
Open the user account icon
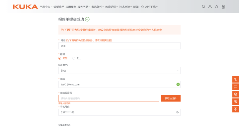[210, 7]
